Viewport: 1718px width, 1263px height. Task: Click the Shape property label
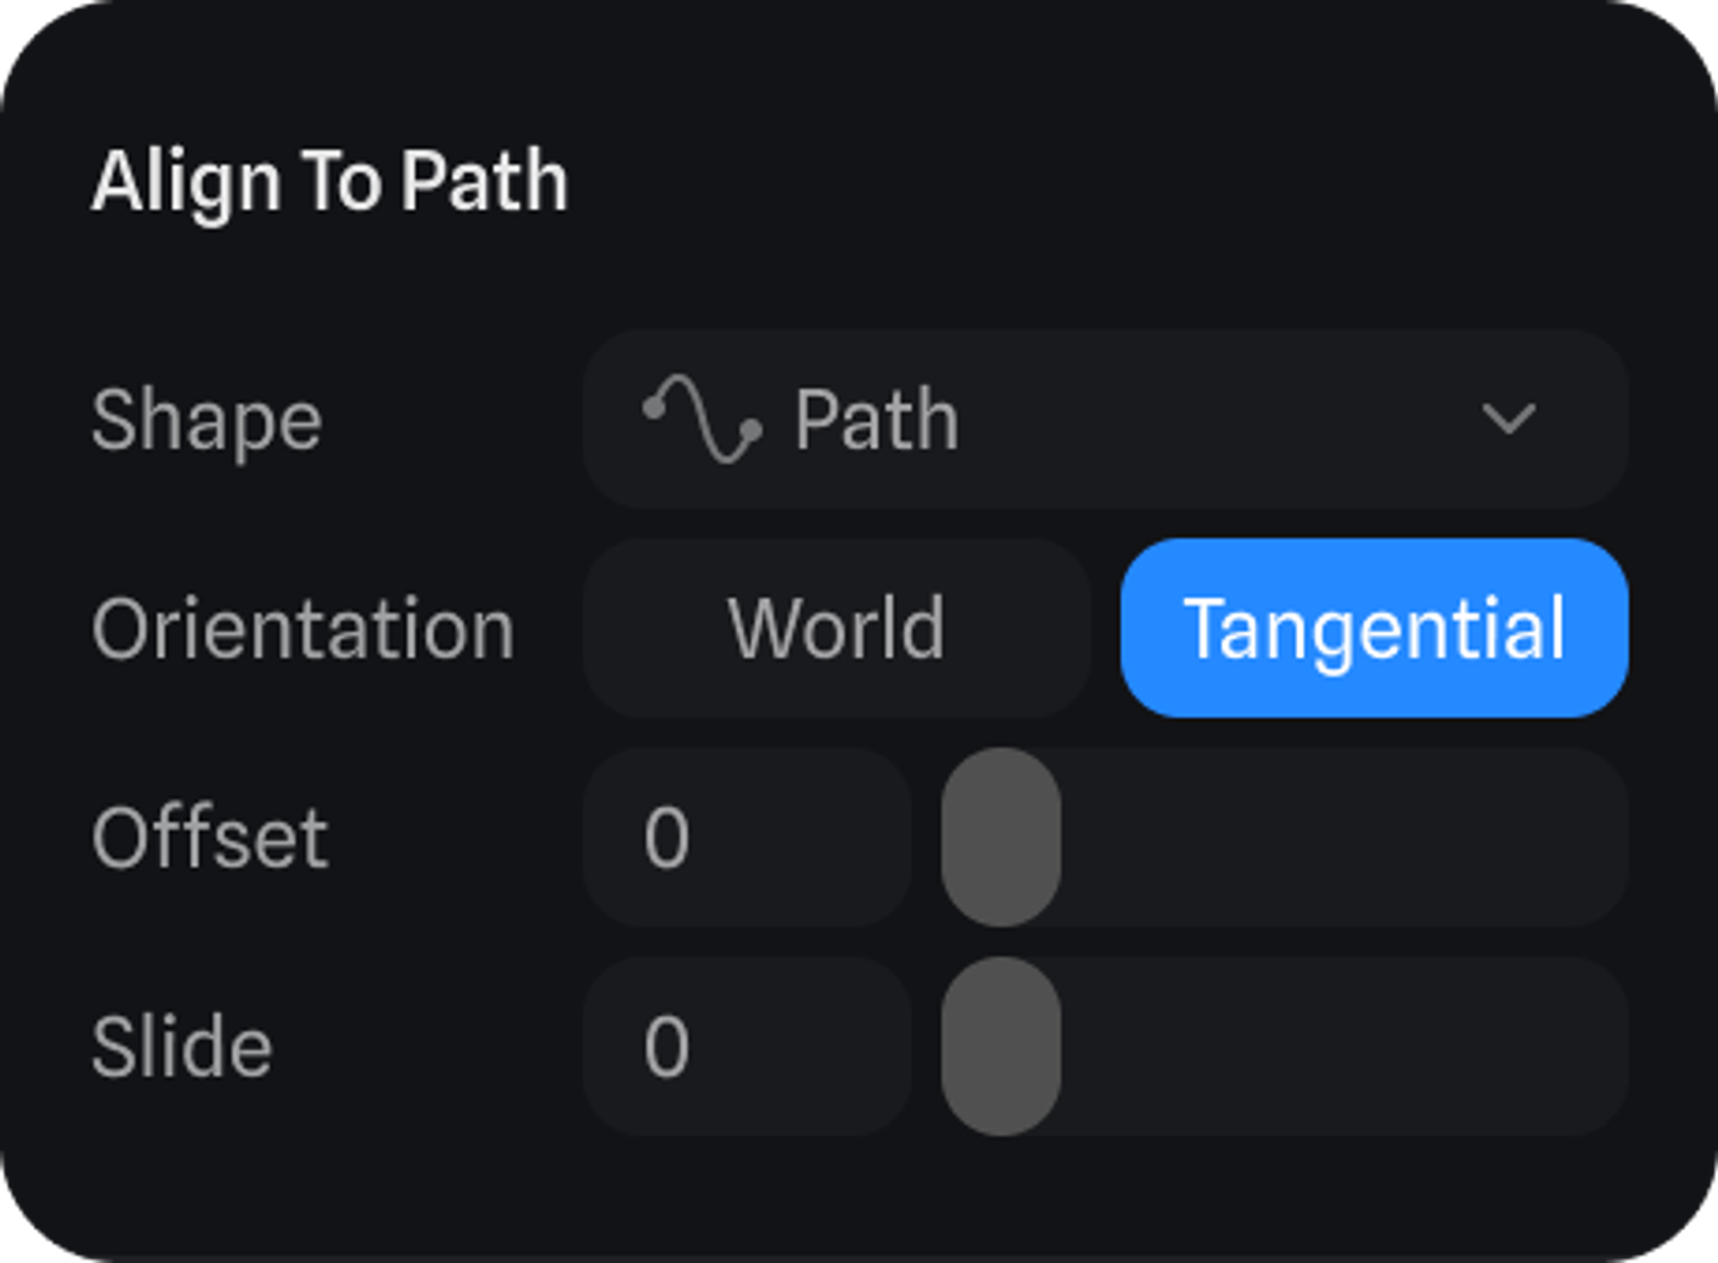207,421
